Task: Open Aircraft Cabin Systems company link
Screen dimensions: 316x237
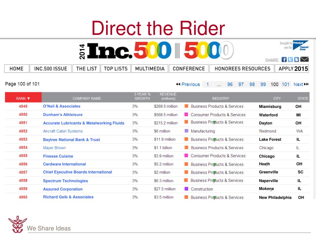Action: (63, 131)
